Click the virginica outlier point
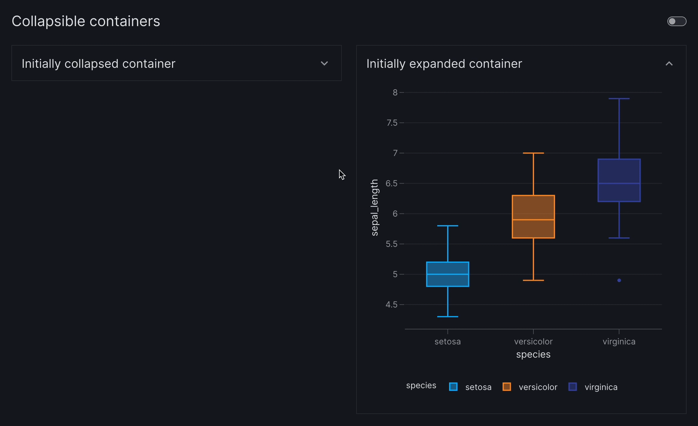Image resolution: width=698 pixels, height=426 pixels. pos(619,280)
